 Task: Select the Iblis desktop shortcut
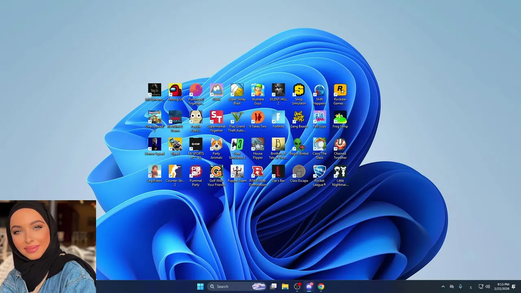point(155,92)
